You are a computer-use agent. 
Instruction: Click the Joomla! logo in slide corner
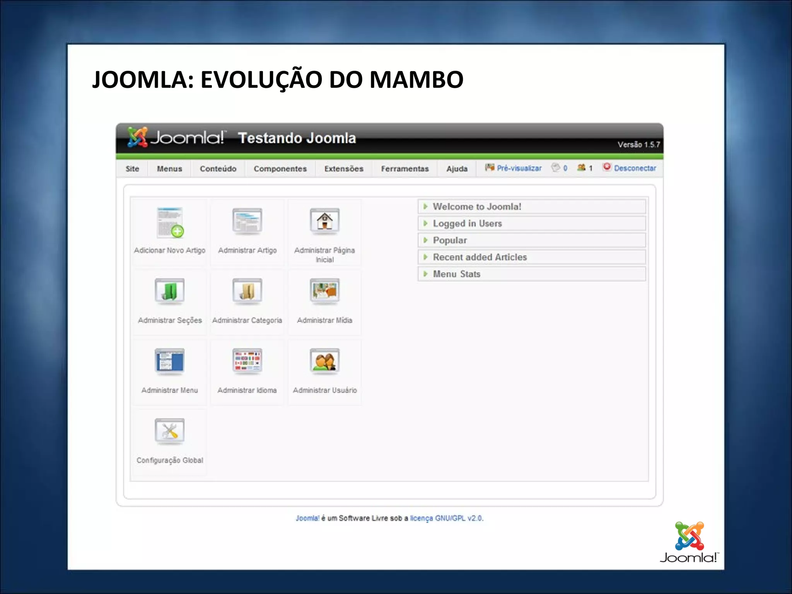(689, 542)
